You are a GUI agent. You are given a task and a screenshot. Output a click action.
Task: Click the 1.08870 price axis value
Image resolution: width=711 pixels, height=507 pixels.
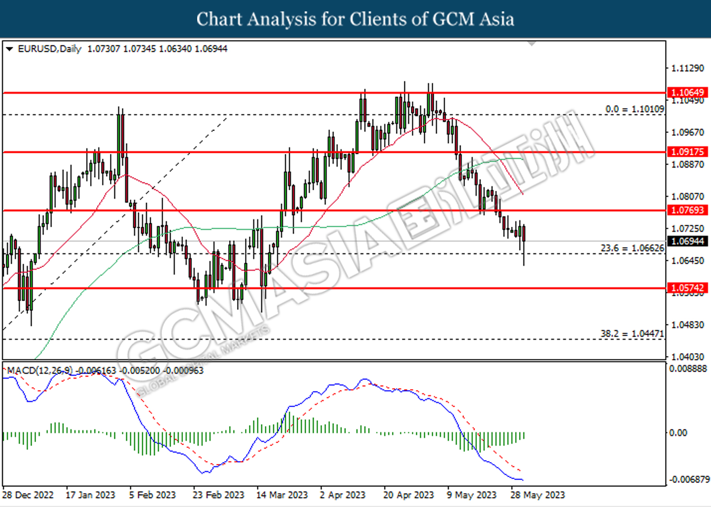(688, 165)
